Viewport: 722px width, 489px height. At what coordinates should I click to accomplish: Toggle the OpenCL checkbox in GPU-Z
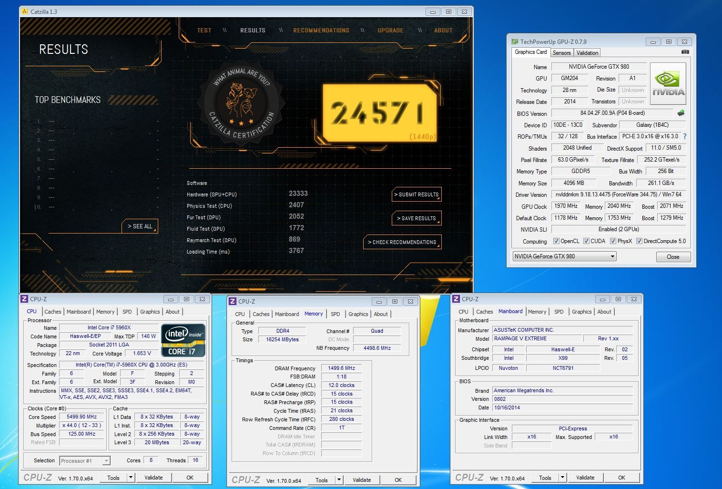tap(556, 241)
